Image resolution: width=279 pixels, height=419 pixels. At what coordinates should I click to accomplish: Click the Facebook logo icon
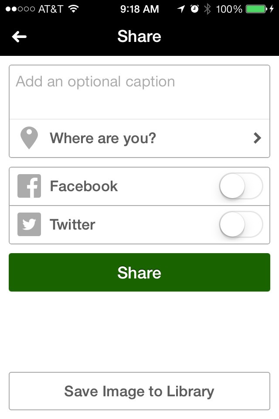(29, 186)
